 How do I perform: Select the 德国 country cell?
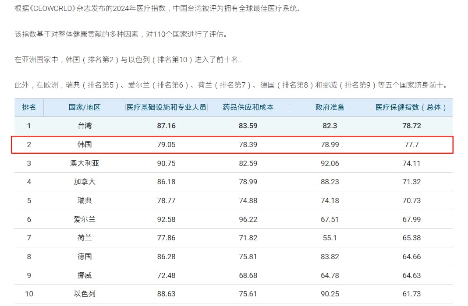tap(85, 257)
